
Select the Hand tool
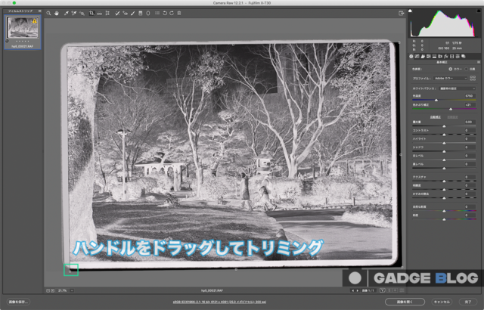click(x=57, y=14)
